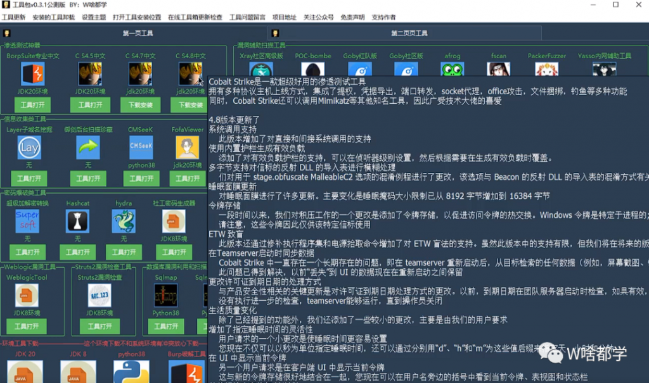Click 工具打开 button under Struts2漏洞检查
Viewport: 649px width, 383px height.
(100, 326)
